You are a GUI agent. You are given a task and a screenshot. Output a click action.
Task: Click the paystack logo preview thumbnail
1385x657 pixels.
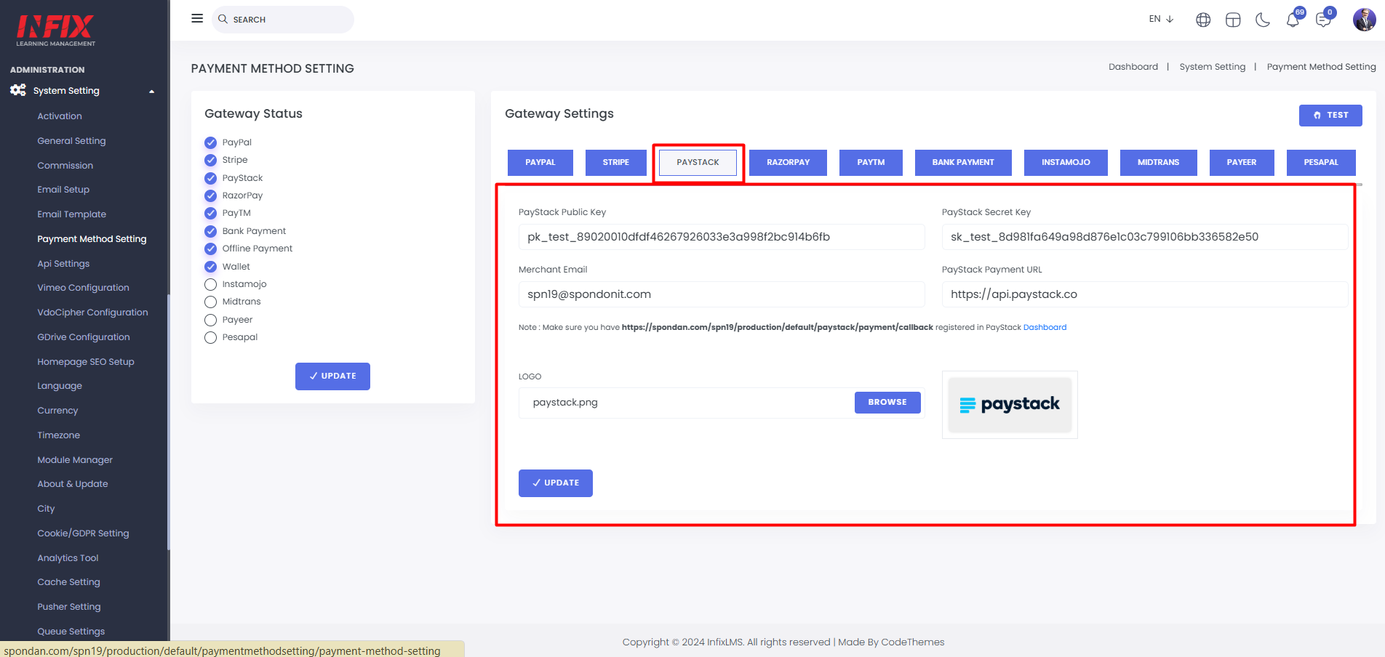[x=1010, y=405]
